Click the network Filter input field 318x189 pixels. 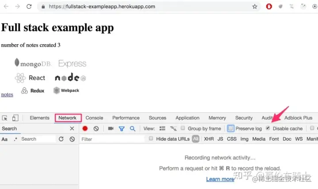[x=113, y=139]
